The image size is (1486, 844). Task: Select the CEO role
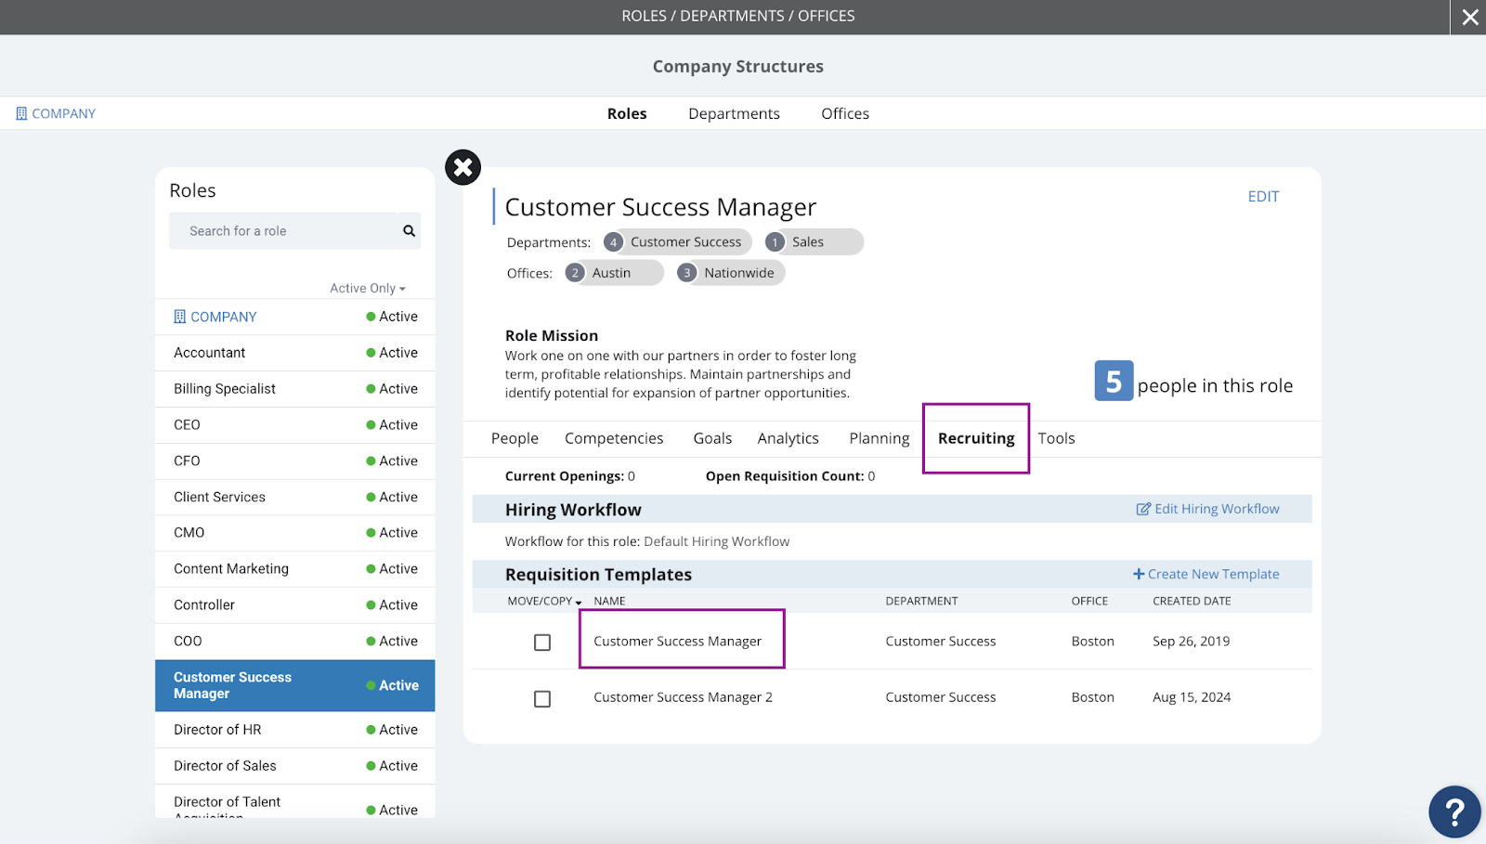(x=295, y=425)
